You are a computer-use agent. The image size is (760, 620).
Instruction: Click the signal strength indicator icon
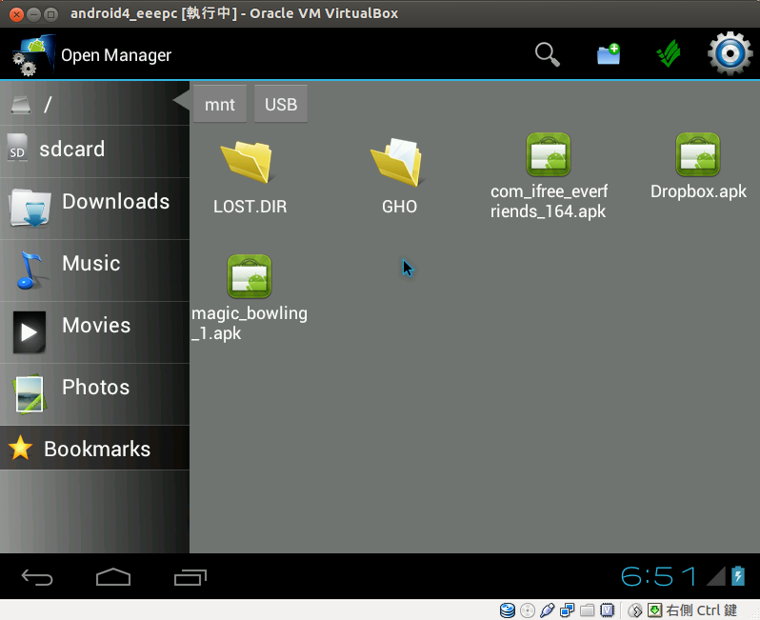point(716,576)
